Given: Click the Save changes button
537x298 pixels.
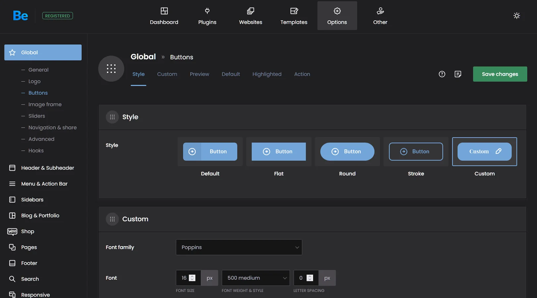Looking at the screenshot, I should tap(500, 74).
